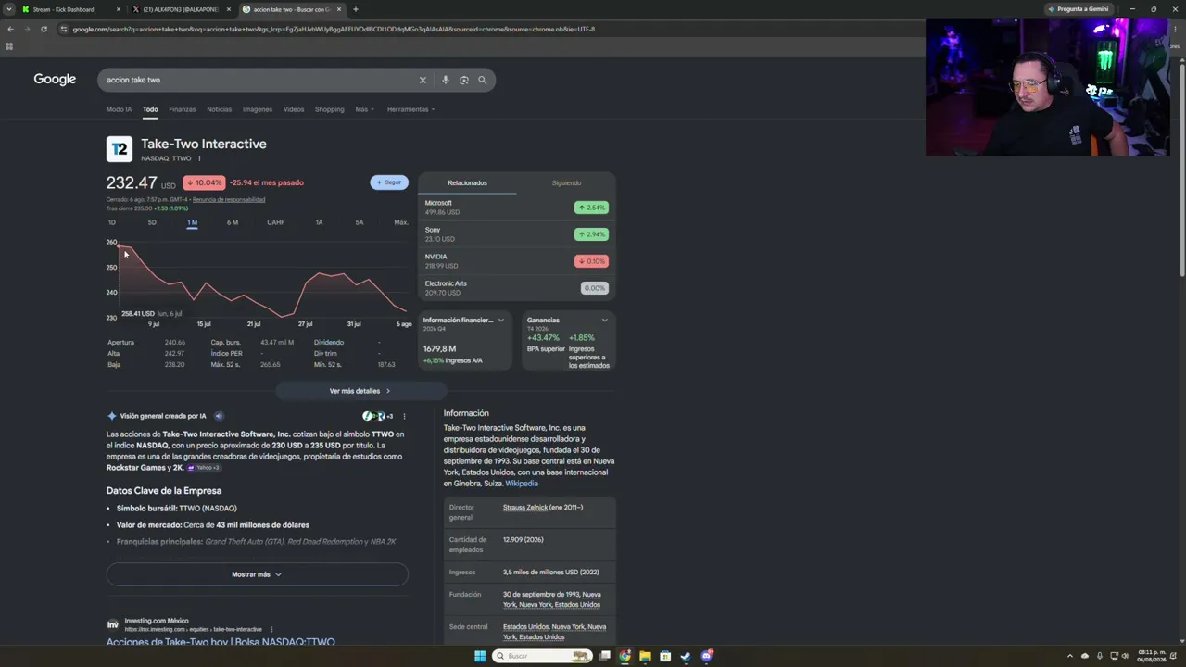The image size is (1186, 667).
Task: Click the Chrome address bar URL
Action: point(334,29)
